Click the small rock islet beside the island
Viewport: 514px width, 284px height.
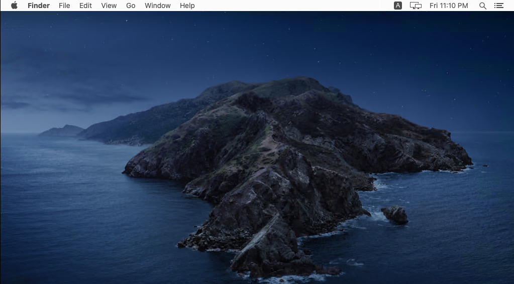pyautogui.click(x=395, y=215)
